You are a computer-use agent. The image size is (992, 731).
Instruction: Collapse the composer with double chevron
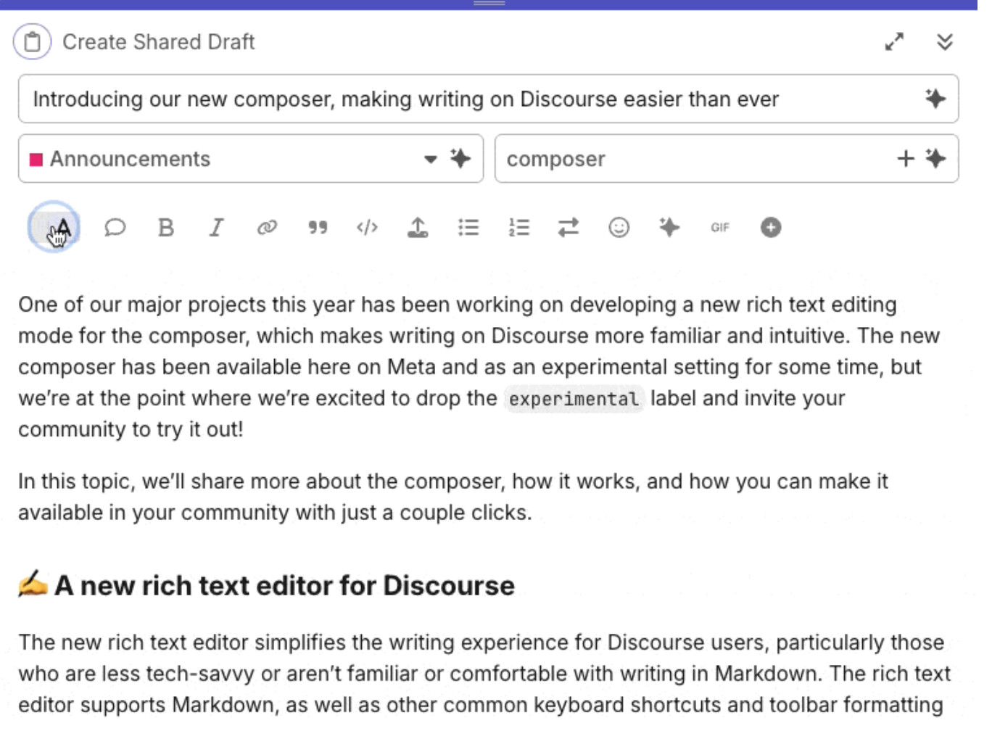(x=944, y=41)
